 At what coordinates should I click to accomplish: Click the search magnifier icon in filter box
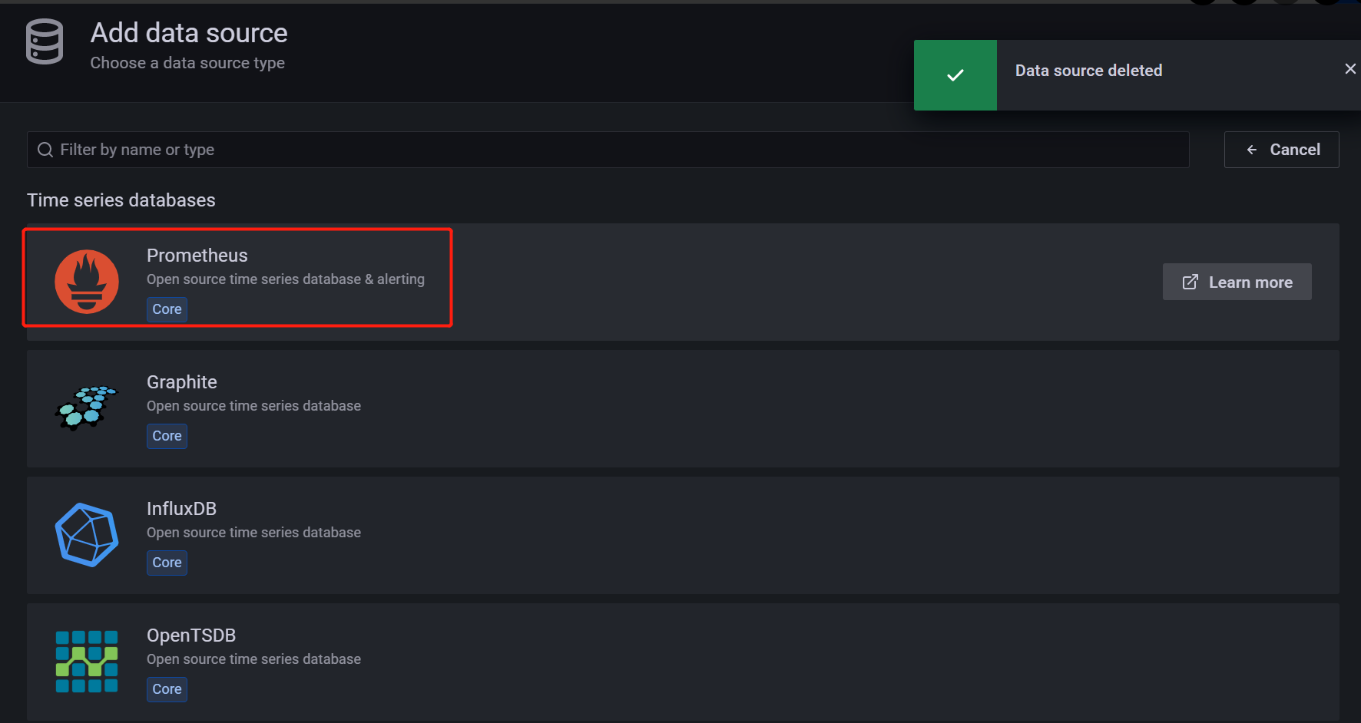[45, 150]
